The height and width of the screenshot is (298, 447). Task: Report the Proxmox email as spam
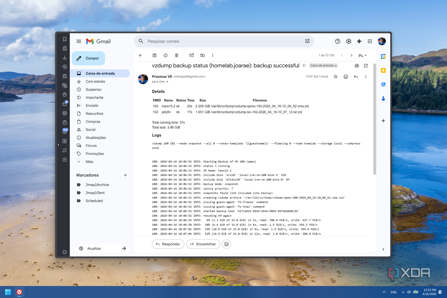[166, 55]
